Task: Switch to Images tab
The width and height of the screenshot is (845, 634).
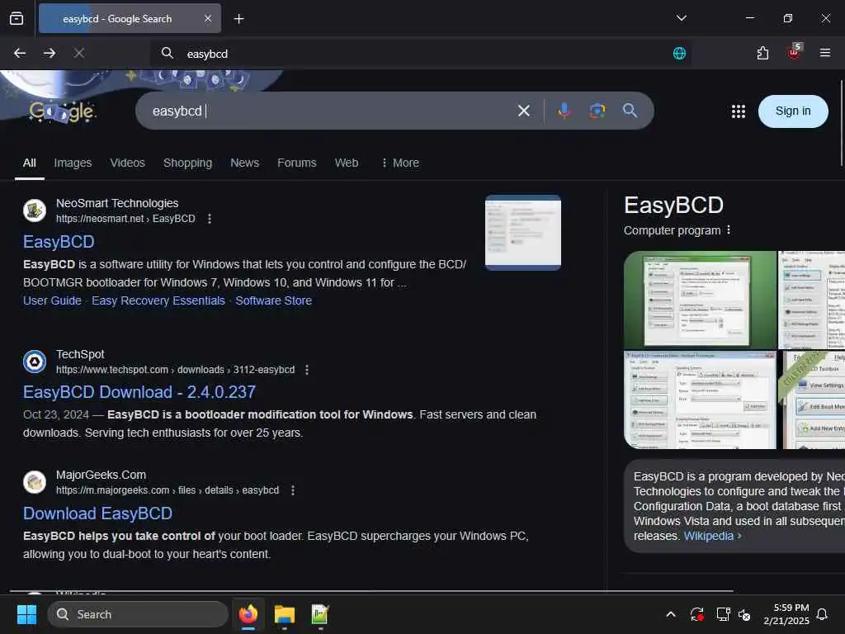Action: tap(73, 163)
